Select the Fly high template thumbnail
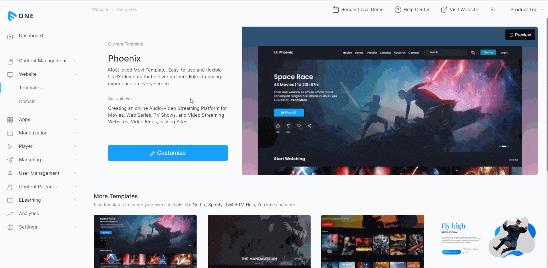 [x=487, y=242]
